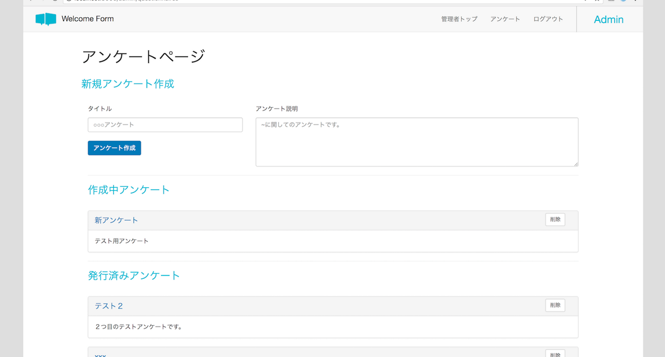Click the 新規アンケート作成 section heading
665x357 pixels.
[x=127, y=84]
